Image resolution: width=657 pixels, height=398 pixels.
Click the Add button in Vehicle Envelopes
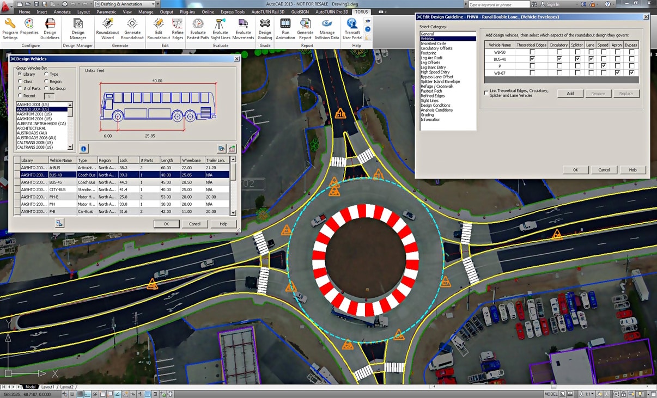coord(570,94)
